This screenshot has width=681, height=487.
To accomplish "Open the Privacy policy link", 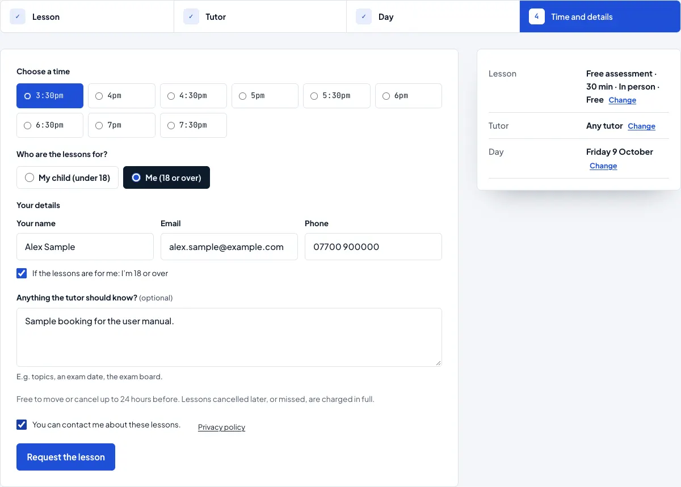I will click(x=221, y=427).
